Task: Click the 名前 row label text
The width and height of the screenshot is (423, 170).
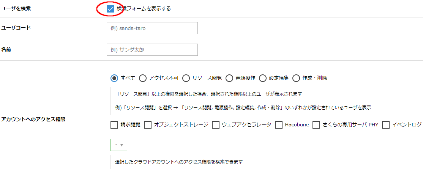Action: 6,49
